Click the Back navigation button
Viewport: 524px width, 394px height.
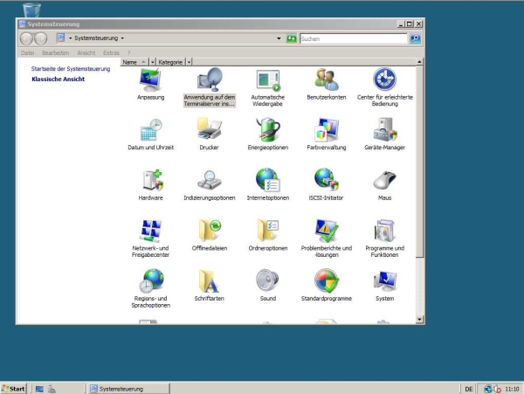tap(26, 38)
